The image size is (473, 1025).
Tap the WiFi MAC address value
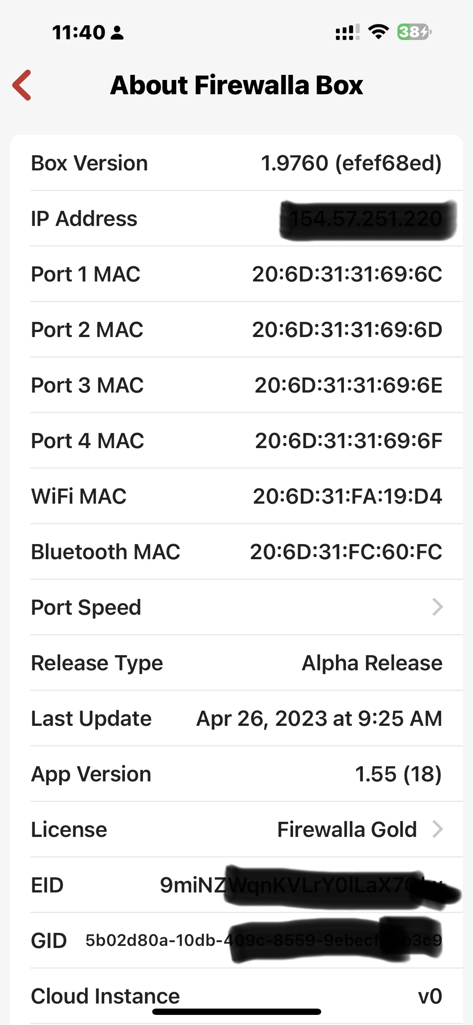point(347,497)
